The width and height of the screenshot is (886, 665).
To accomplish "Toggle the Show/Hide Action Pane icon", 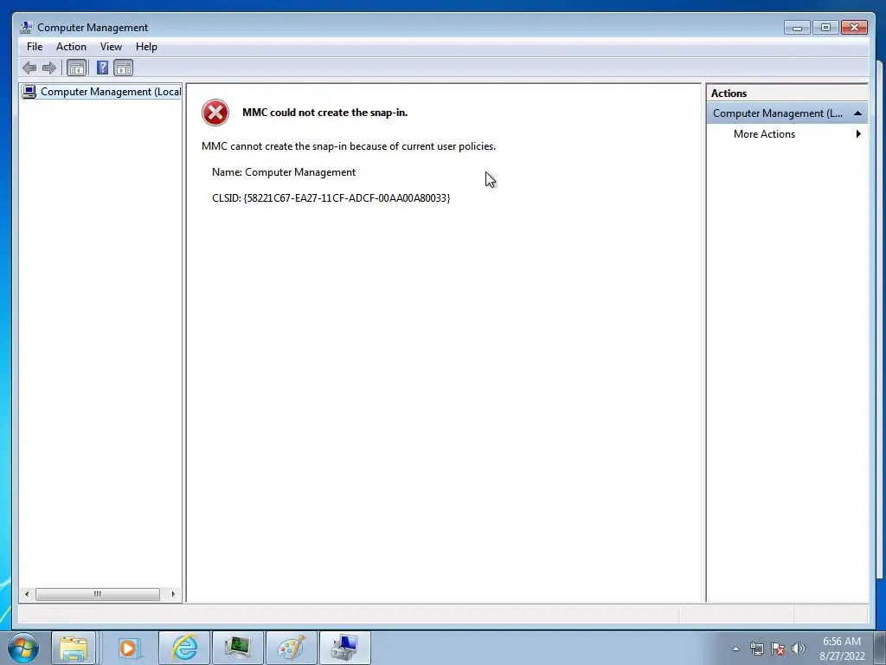I will click(123, 68).
